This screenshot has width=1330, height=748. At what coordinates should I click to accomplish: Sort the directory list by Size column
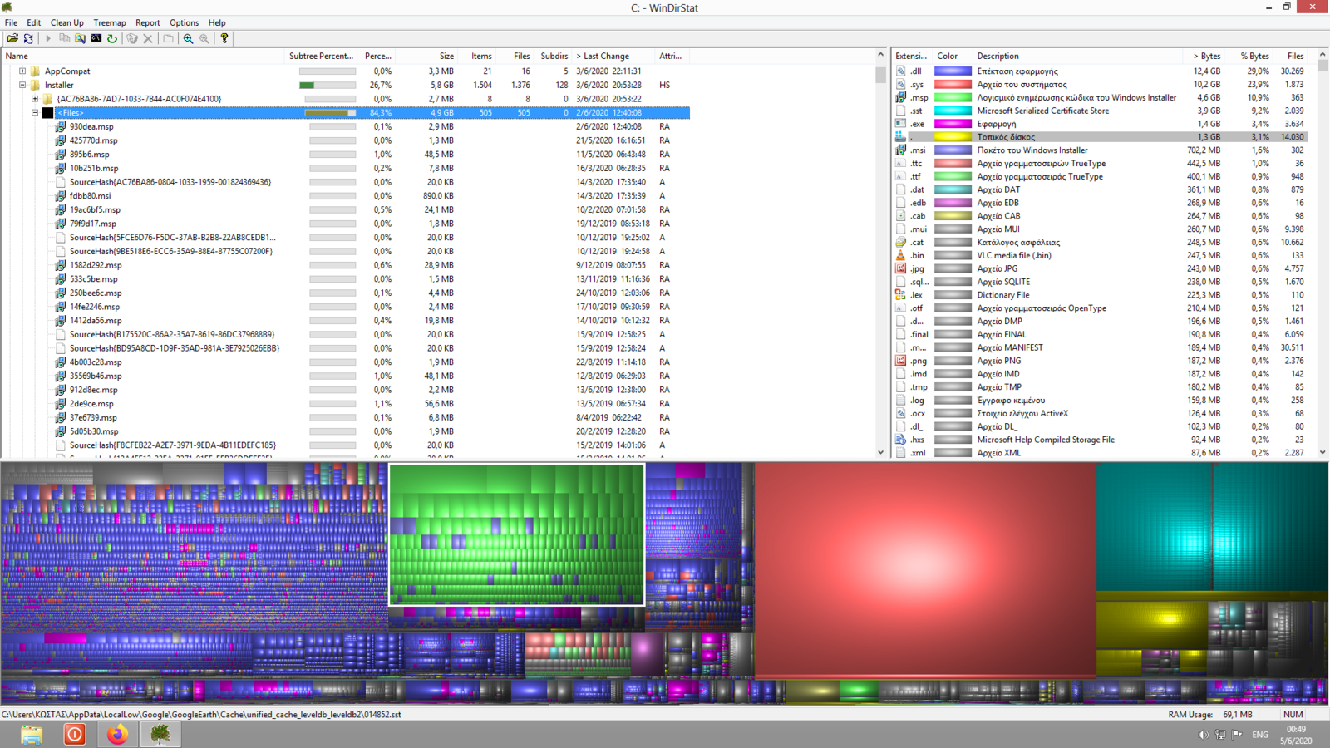click(x=446, y=56)
